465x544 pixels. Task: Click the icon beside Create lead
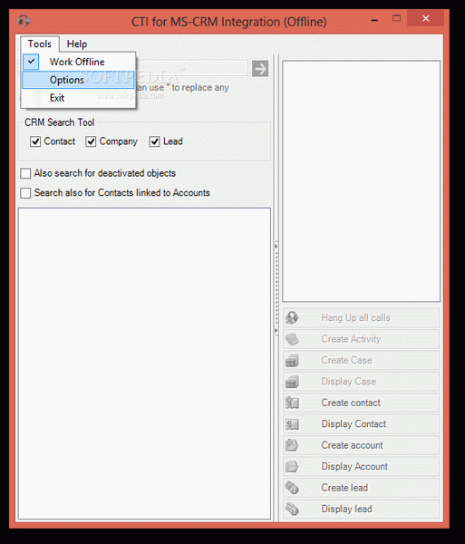coord(292,488)
